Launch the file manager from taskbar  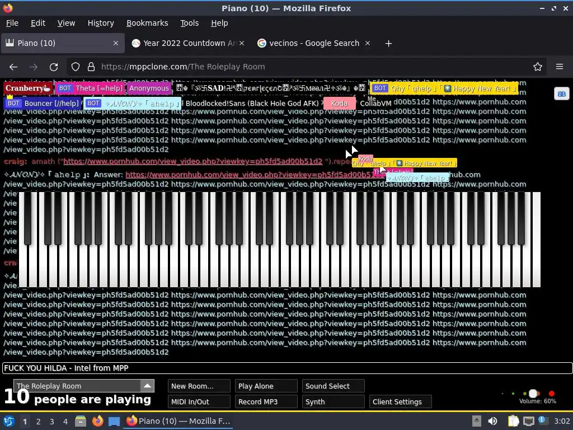pyautogui.click(x=81, y=421)
